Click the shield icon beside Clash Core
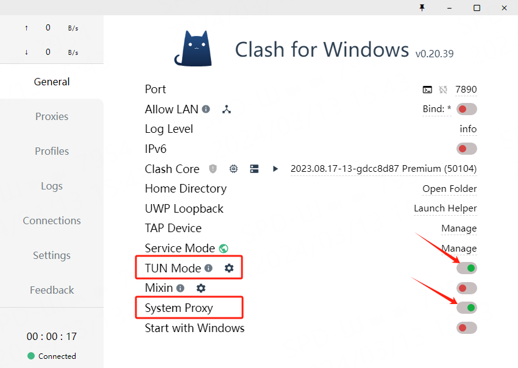Image resolution: width=518 pixels, height=368 pixels. [x=213, y=169]
